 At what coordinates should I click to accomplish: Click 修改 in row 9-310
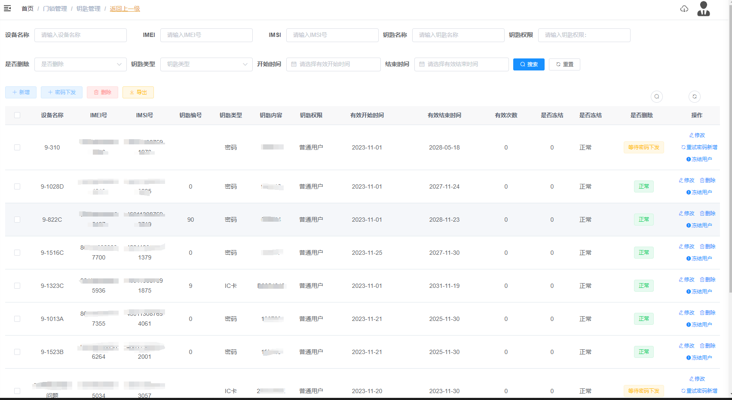[697, 135]
